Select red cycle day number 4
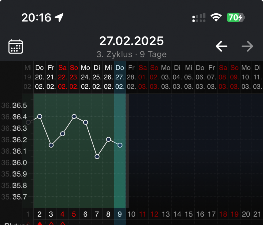Screen dimensions: 263x225 click(62, 214)
